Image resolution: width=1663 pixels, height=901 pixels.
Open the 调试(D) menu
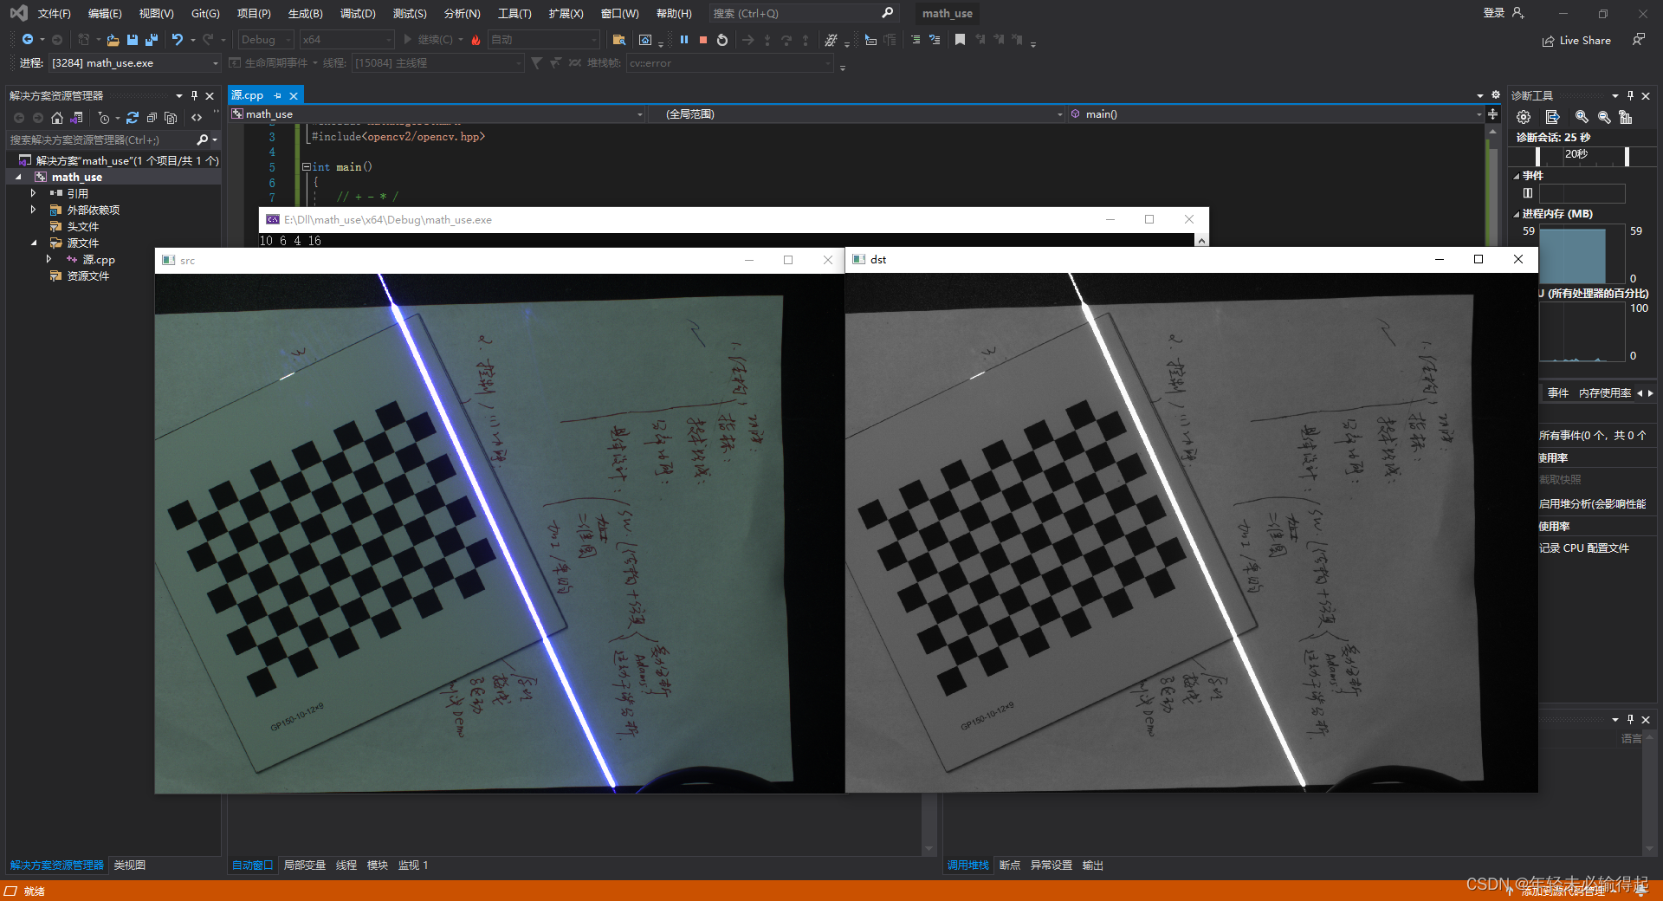tap(358, 13)
